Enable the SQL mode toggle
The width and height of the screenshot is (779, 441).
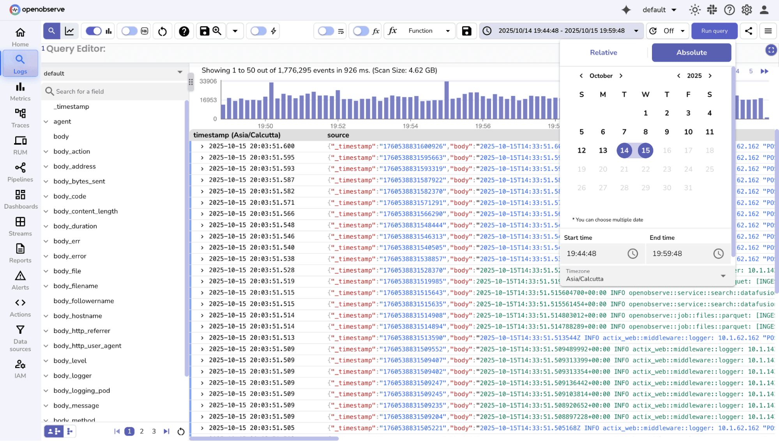[129, 31]
